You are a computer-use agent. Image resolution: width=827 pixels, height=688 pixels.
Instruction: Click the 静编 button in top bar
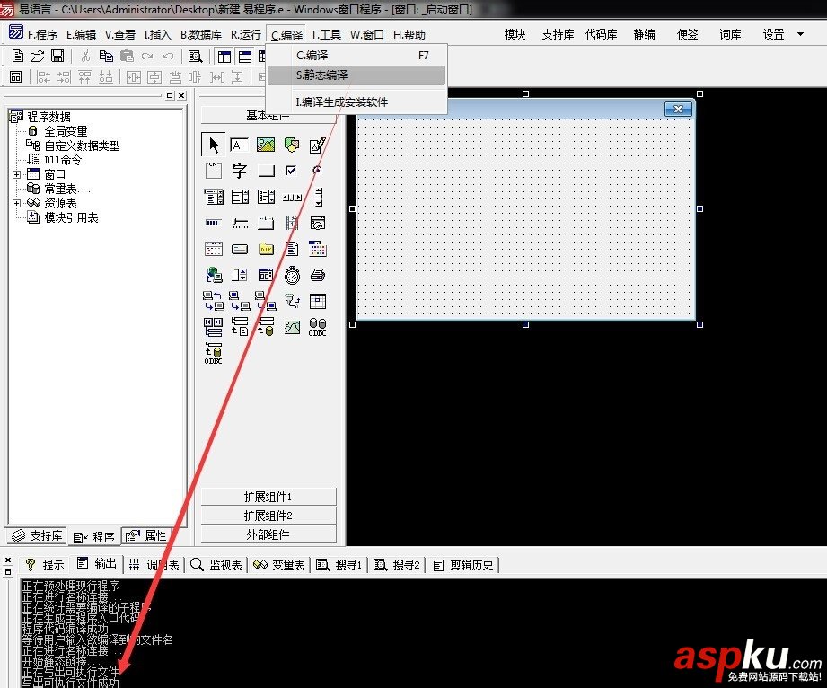(645, 34)
